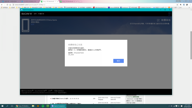
Task: Click reply count 255 in the thread row
Action: pyautogui.click(x=94, y=99)
